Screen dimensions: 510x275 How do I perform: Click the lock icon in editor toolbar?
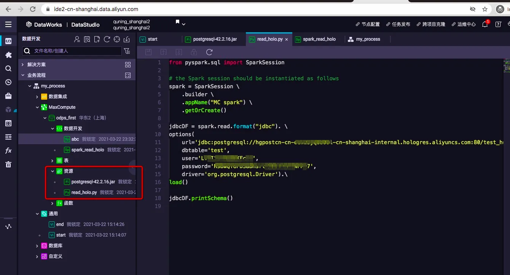coord(194,52)
